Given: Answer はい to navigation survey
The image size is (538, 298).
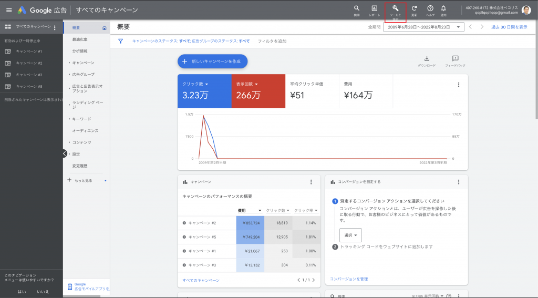Looking at the screenshot, I should point(22,292).
